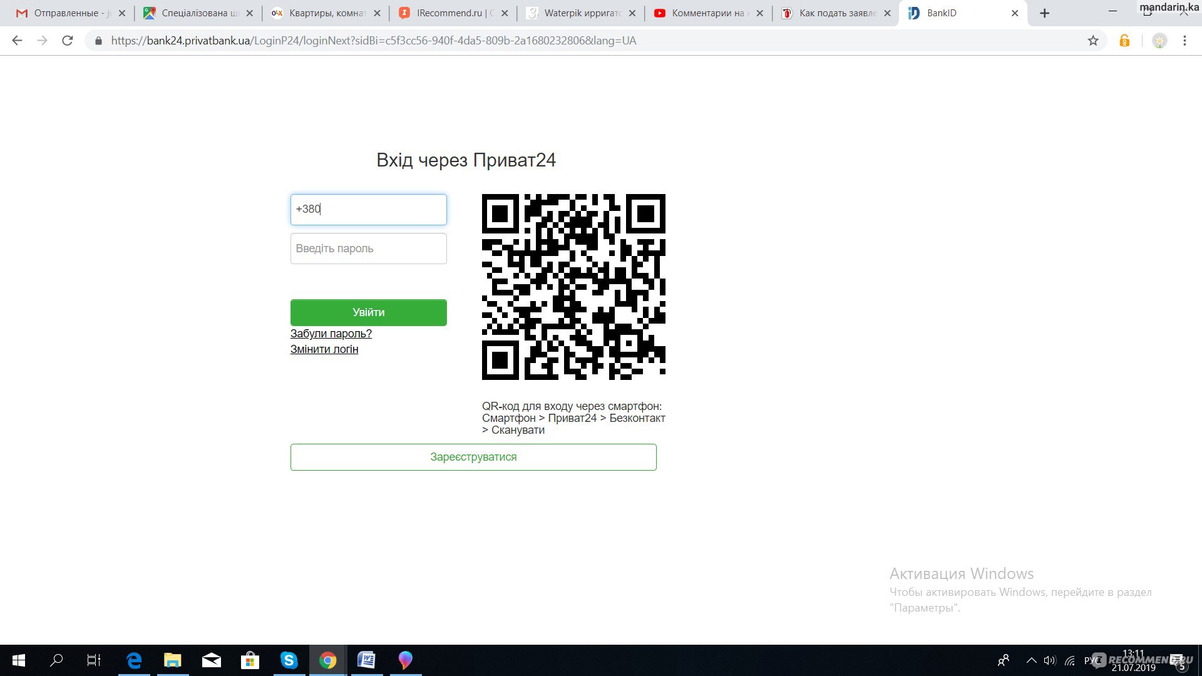Reload the page with refresh icon
The width and height of the screenshot is (1202, 676).
68,41
